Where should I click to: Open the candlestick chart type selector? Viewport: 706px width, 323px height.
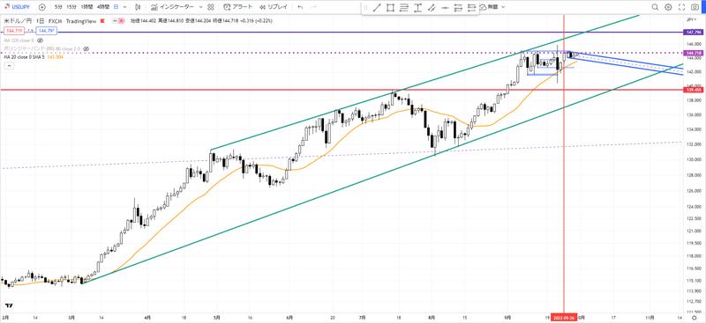point(138,7)
